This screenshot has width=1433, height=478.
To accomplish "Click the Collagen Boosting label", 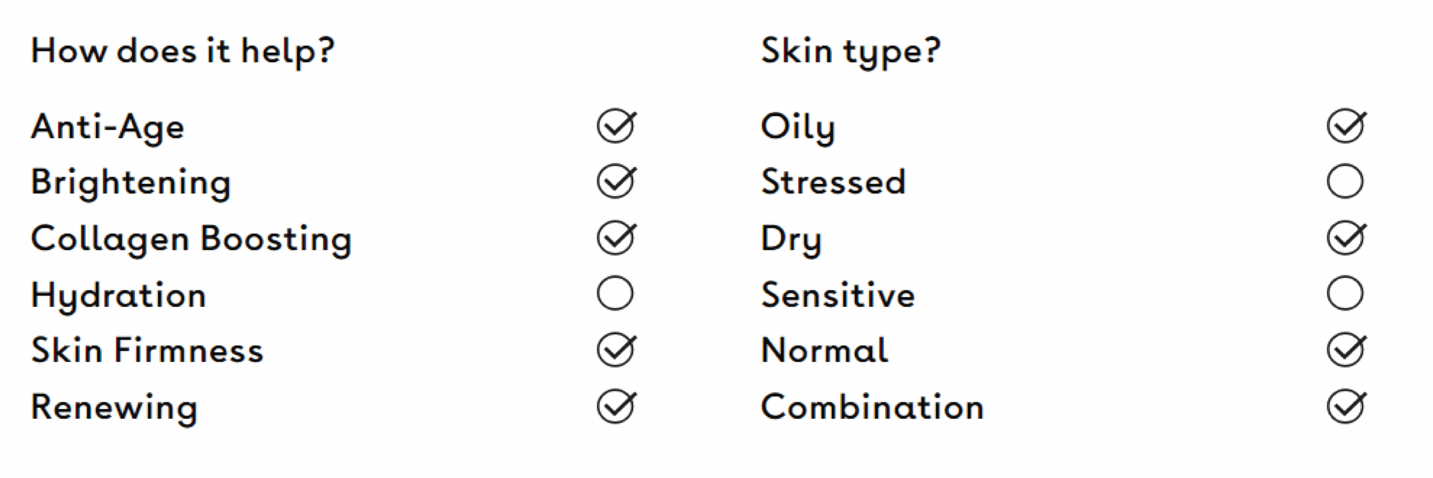I will [191, 239].
